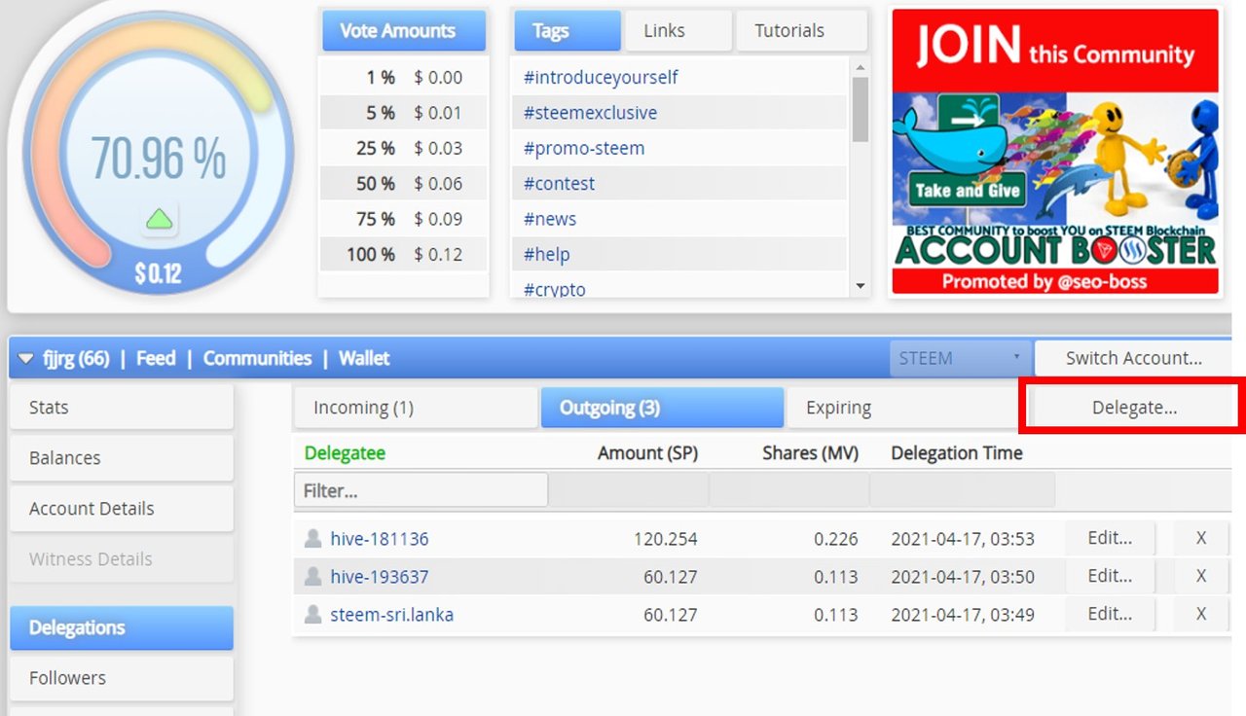Open the Wallet link
The height and width of the screenshot is (716, 1246).
pos(364,358)
